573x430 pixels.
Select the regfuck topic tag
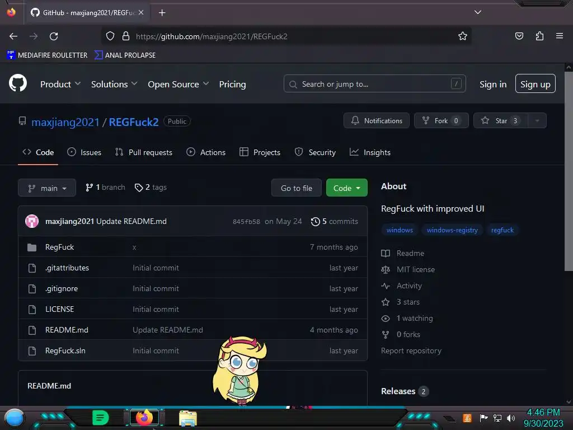click(502, 230)
